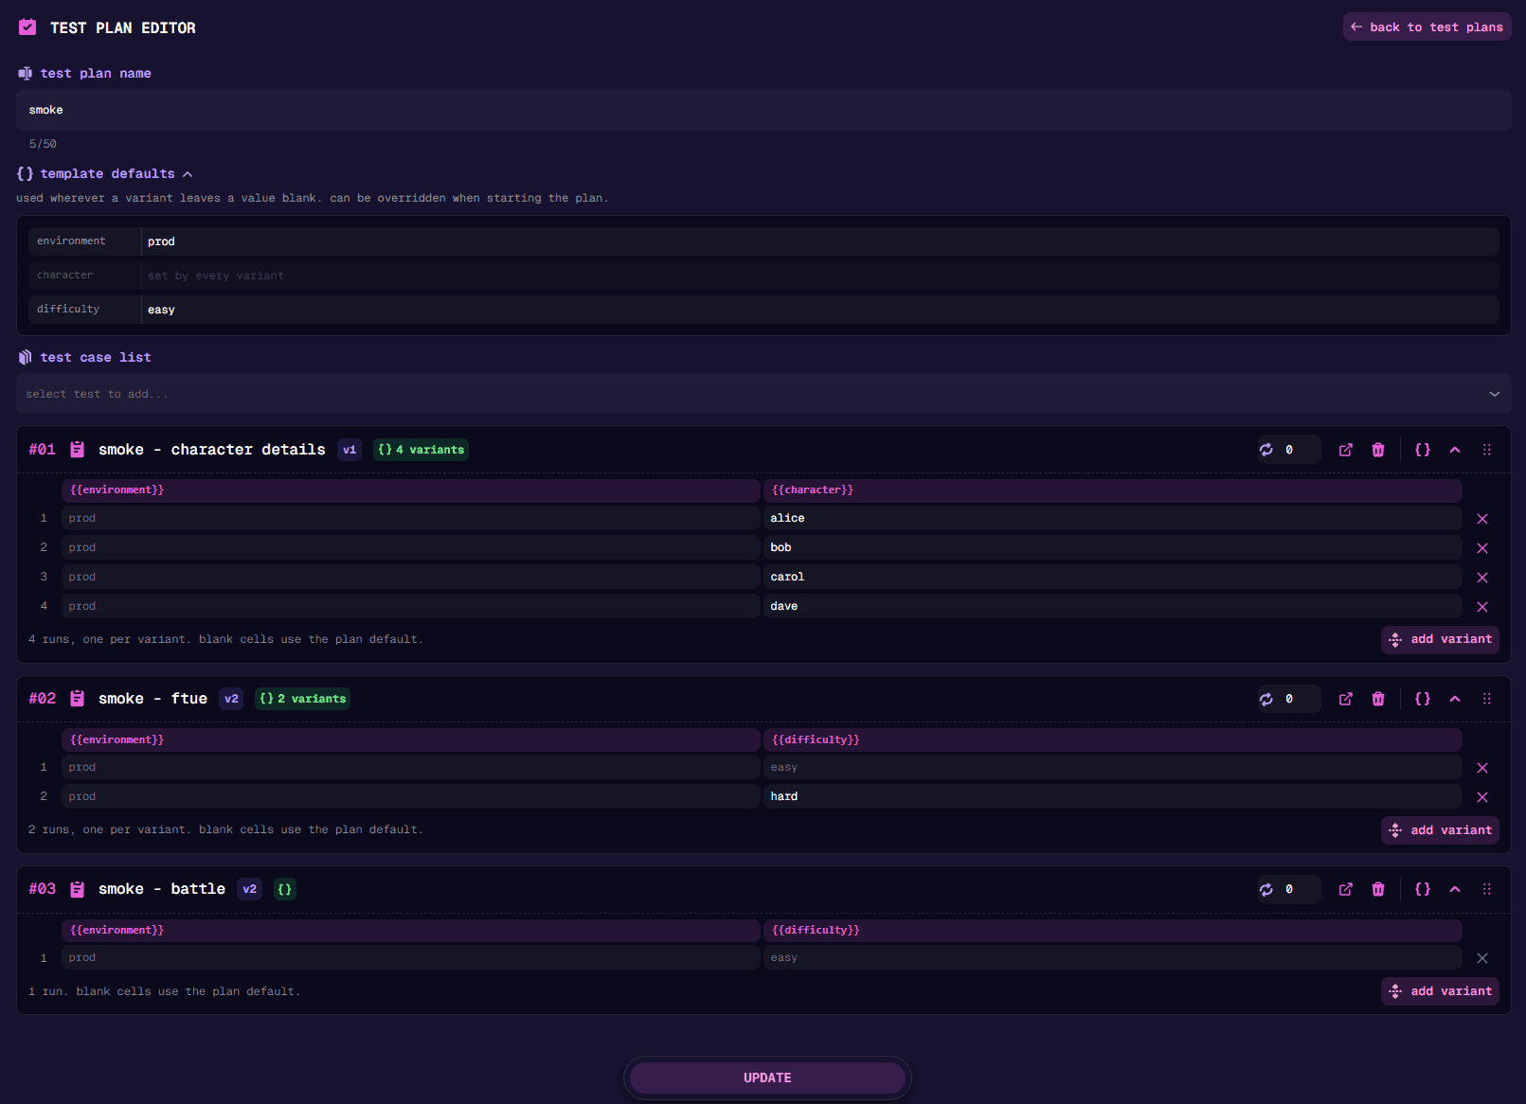Edit retry count field for test #02

click(1299, 699)
